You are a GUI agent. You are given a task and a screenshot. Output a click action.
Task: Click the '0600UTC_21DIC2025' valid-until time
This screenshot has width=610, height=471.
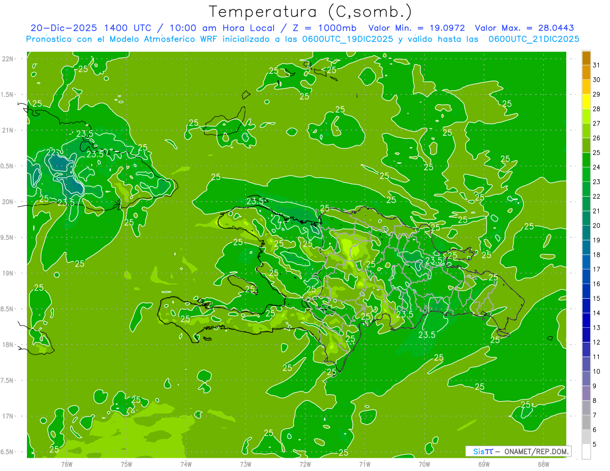(x=534, y=39)
